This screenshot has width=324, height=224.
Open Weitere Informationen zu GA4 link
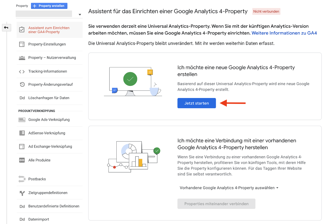(284, 33)
